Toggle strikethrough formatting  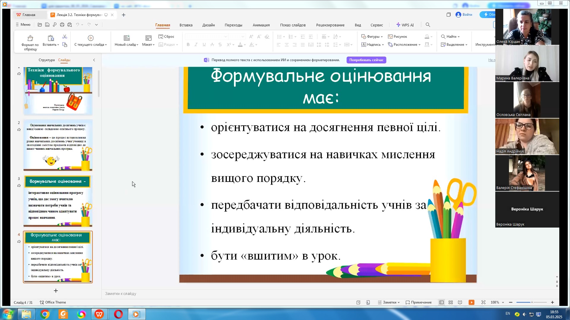pos(212,45)
